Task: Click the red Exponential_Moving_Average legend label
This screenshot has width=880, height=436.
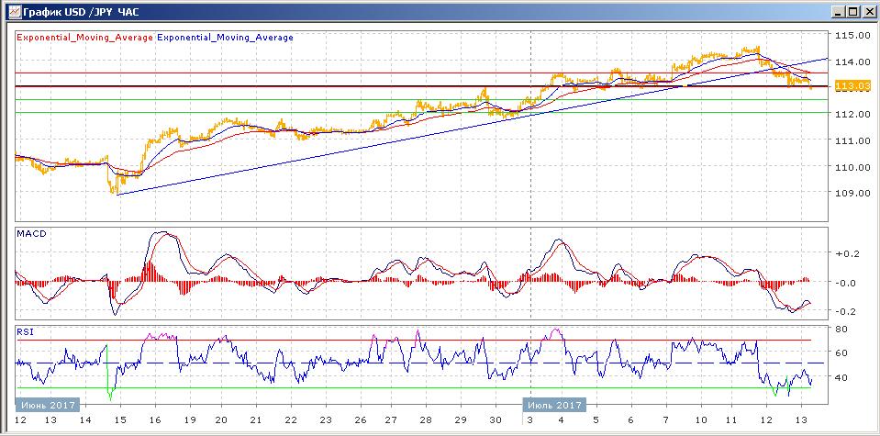Action: coord(85,38)
